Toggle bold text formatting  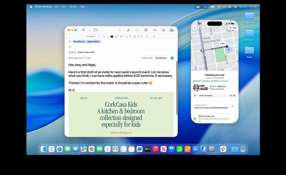tap(121, 37)
